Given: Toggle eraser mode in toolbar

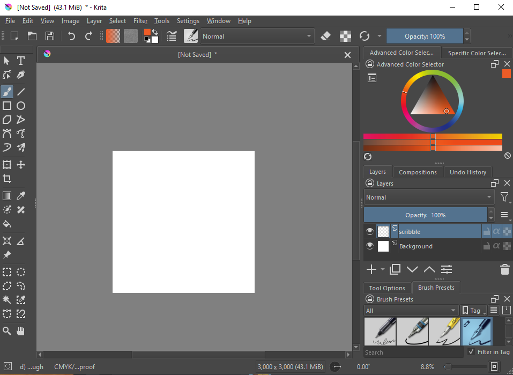Looking at the screenshot, I should (326, 36).
